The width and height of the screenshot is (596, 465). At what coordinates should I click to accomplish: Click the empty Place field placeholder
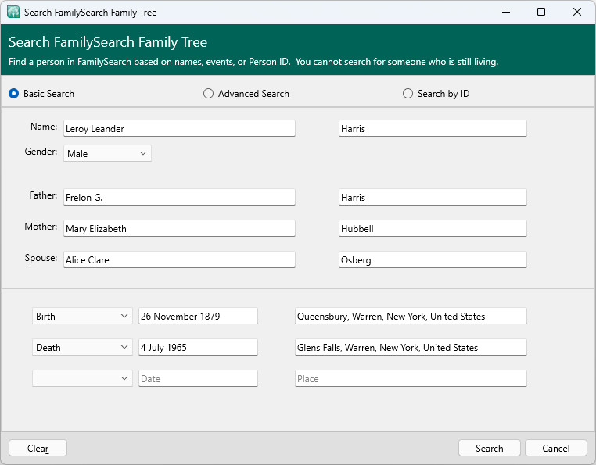411,378
